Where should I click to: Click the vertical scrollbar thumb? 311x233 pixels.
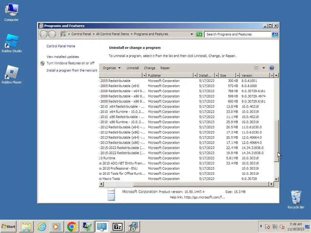tap(276, 141)
